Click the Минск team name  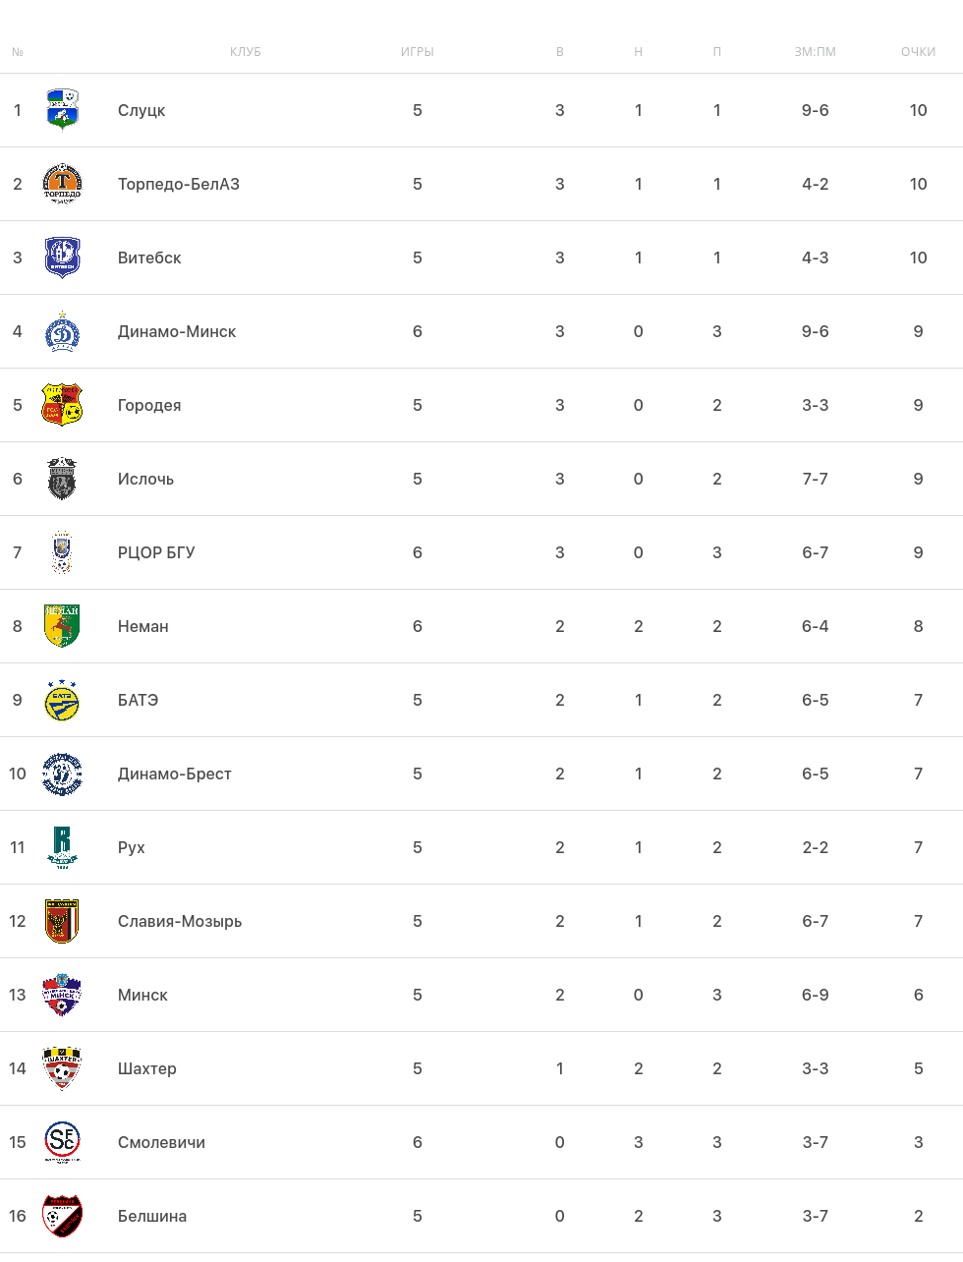(142, 995)
